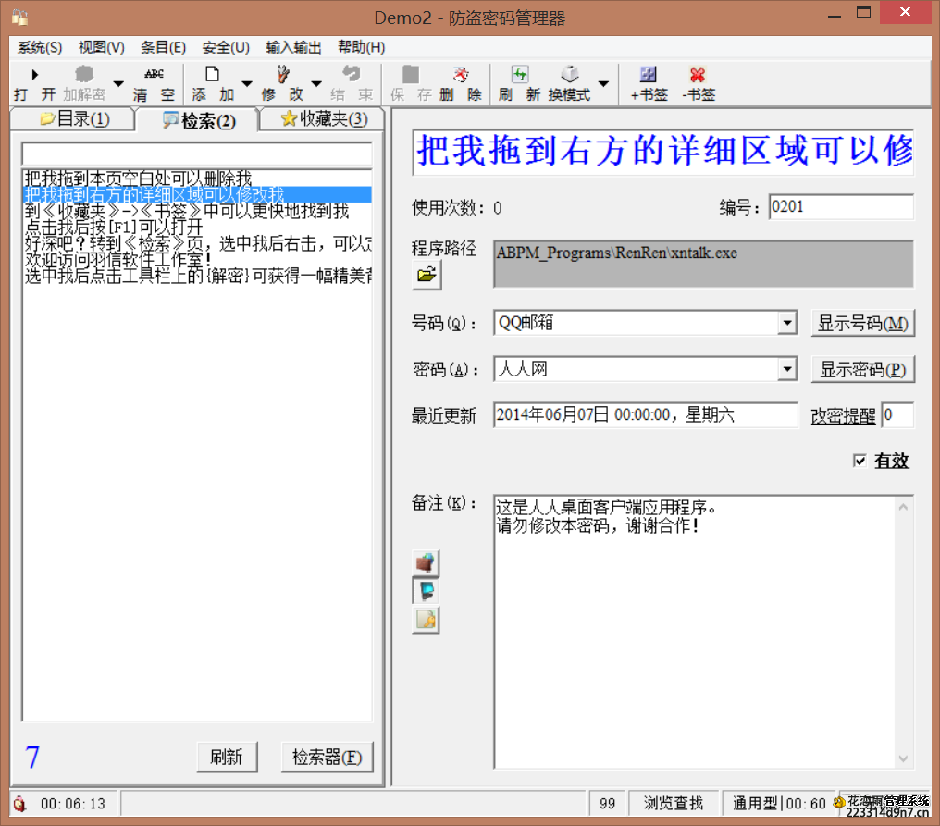Add a bookmark with +书签 icon
The height and width of the screenshot is (826, 940).
(x=649, y=83)
